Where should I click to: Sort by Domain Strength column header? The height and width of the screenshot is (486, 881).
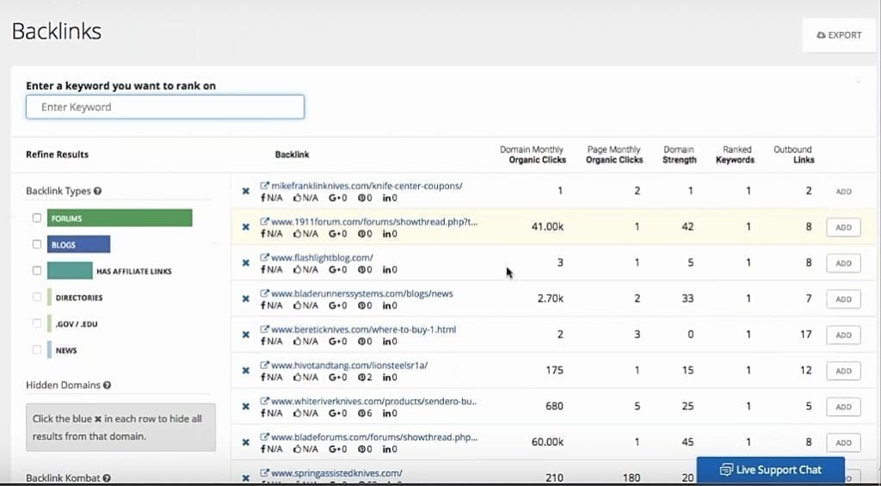pyautogui.click(x=679, y=154)
